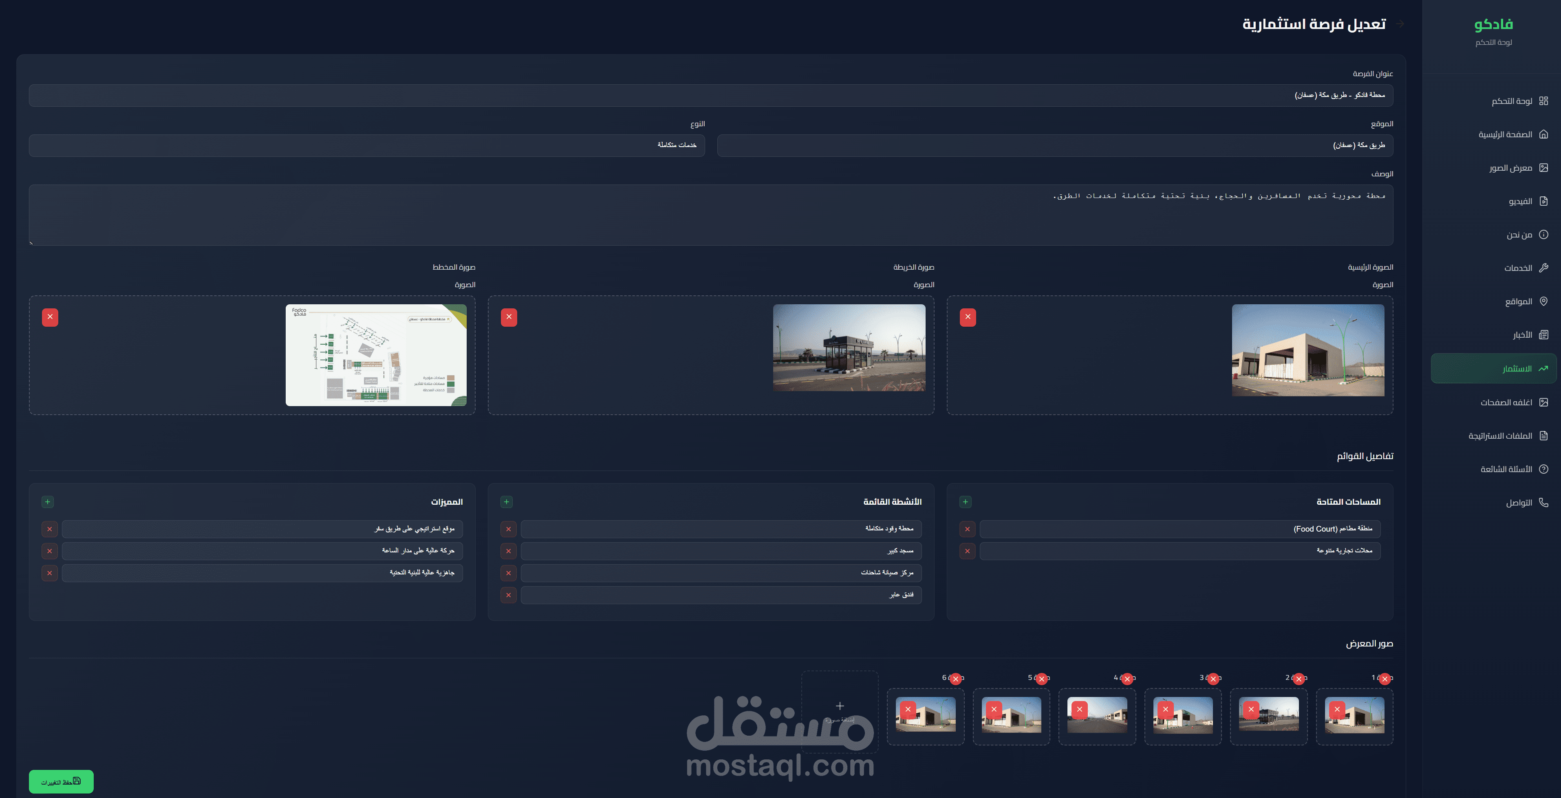Click the الوصف description textarea

coord(710,215)
